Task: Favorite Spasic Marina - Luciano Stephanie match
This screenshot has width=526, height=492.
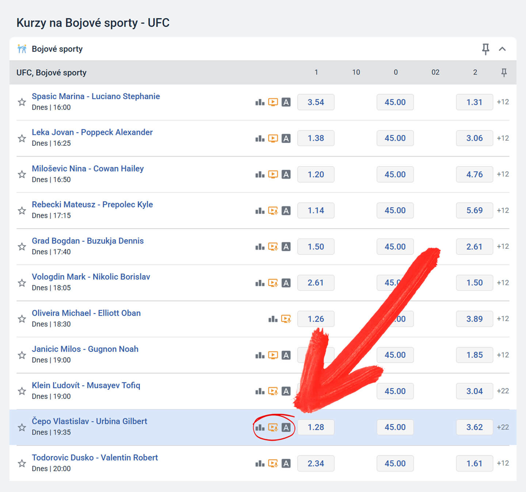Action: (x=22, y=102)
